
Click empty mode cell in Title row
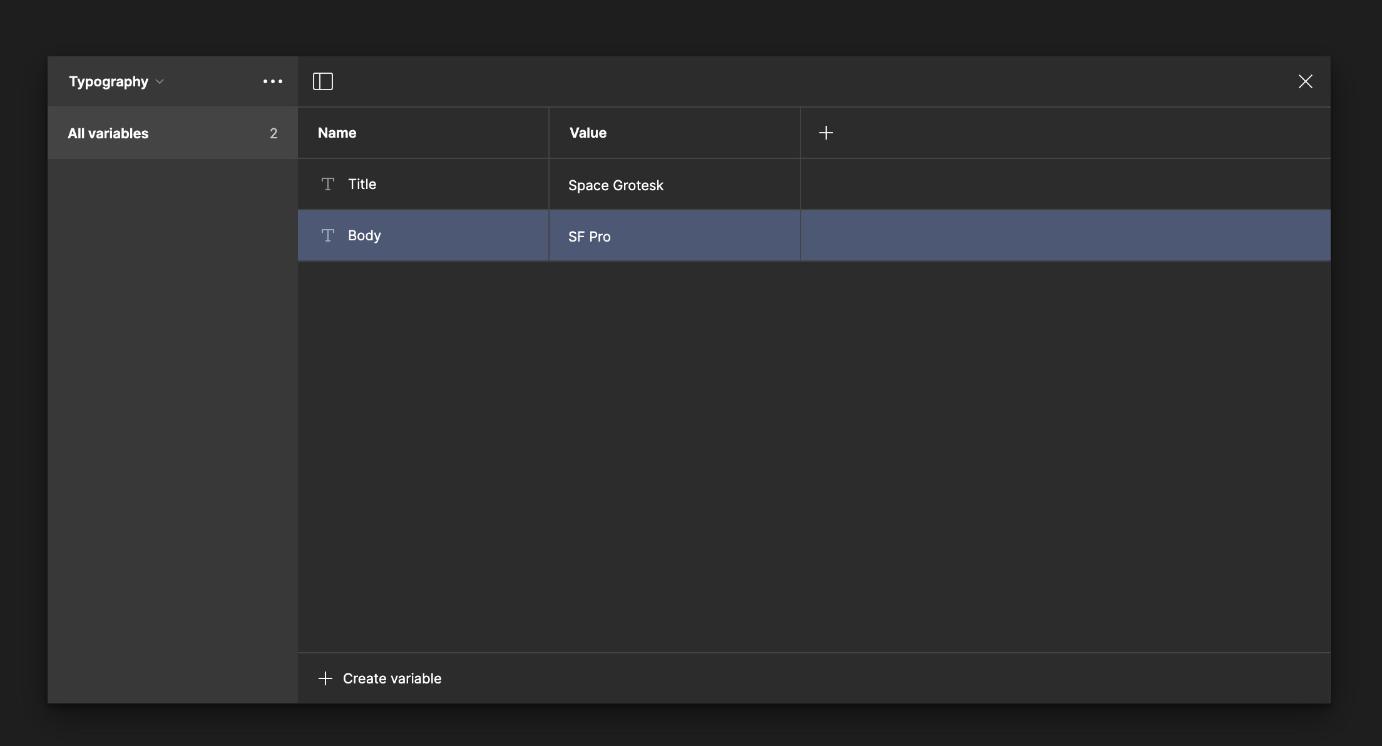[1064, 184]
